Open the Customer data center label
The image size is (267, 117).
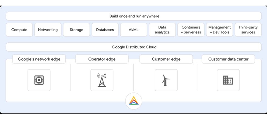[228, 59]
